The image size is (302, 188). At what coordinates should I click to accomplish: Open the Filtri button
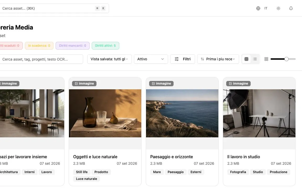pyautogui.click(x=182, y=59)
